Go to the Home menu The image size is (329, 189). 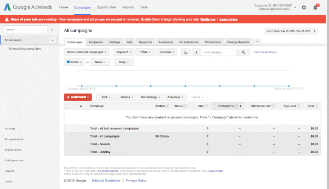tap(63, 7)
